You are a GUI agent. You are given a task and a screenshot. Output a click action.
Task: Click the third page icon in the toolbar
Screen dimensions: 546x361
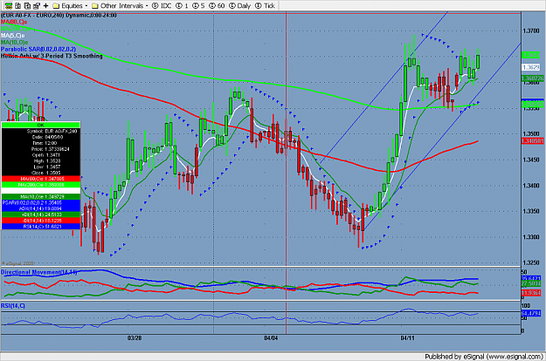(x=27, y=5)
